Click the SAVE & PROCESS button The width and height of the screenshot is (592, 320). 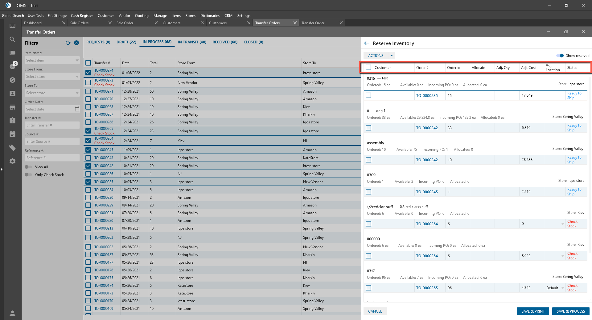[x=570, y=311]
